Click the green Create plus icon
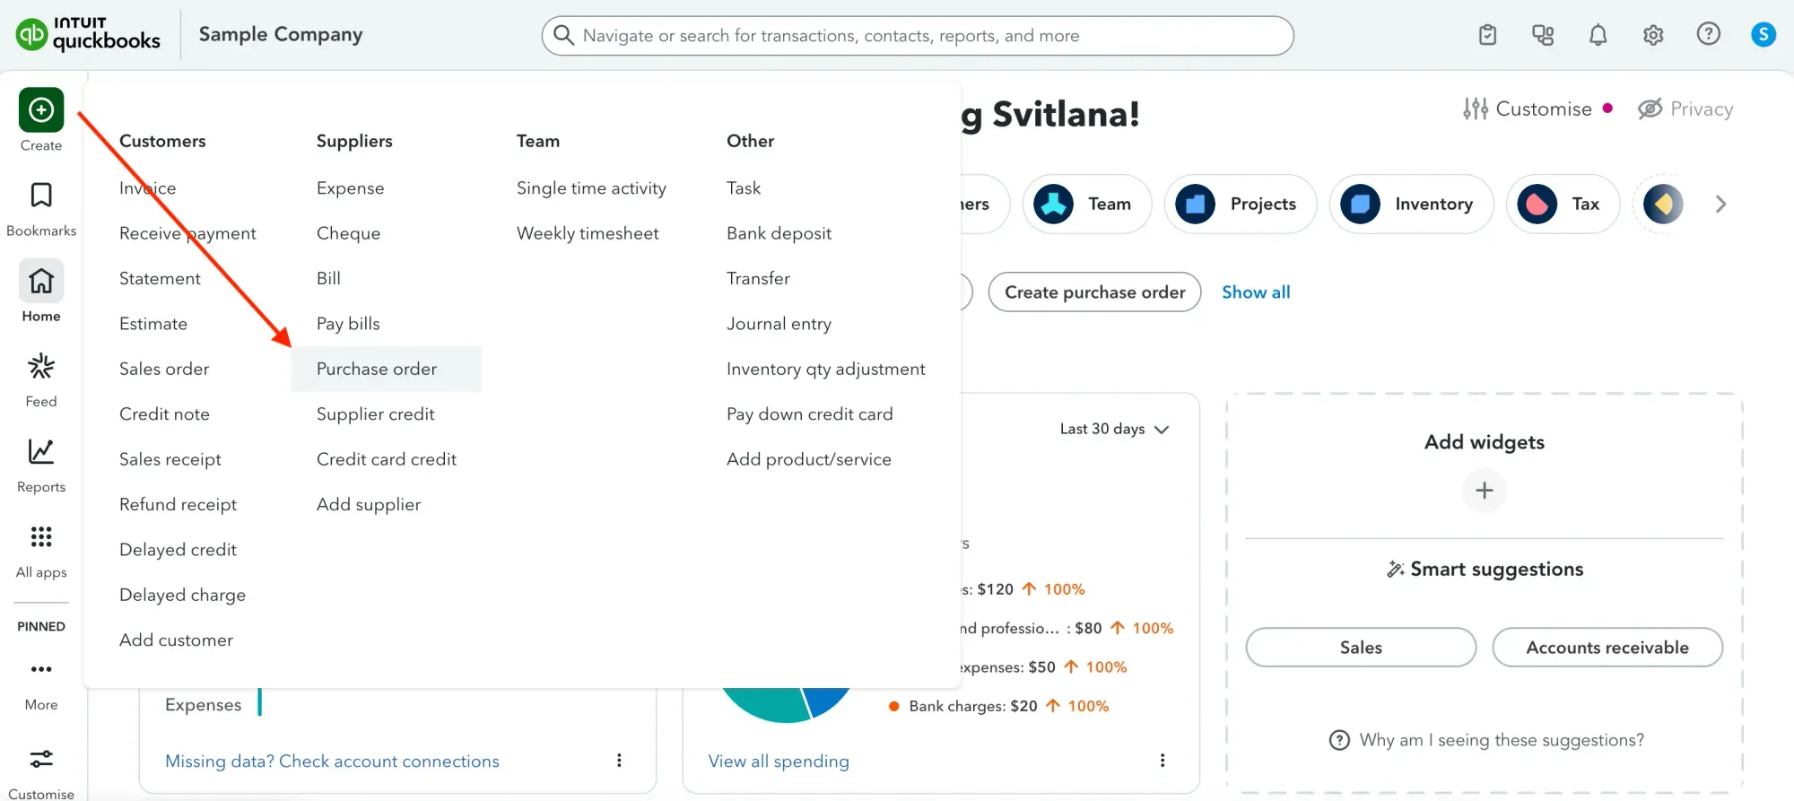 41,110
